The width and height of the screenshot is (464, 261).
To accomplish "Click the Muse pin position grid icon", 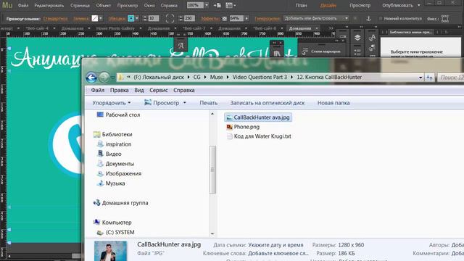I will click(445, 18).
